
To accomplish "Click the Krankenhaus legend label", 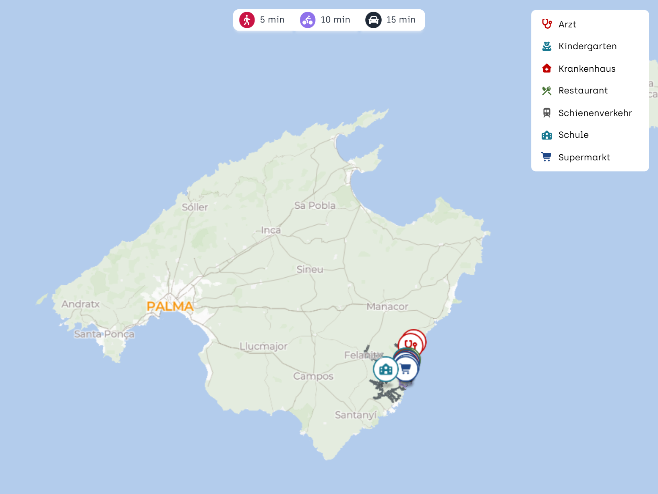I will pos(587,68).
